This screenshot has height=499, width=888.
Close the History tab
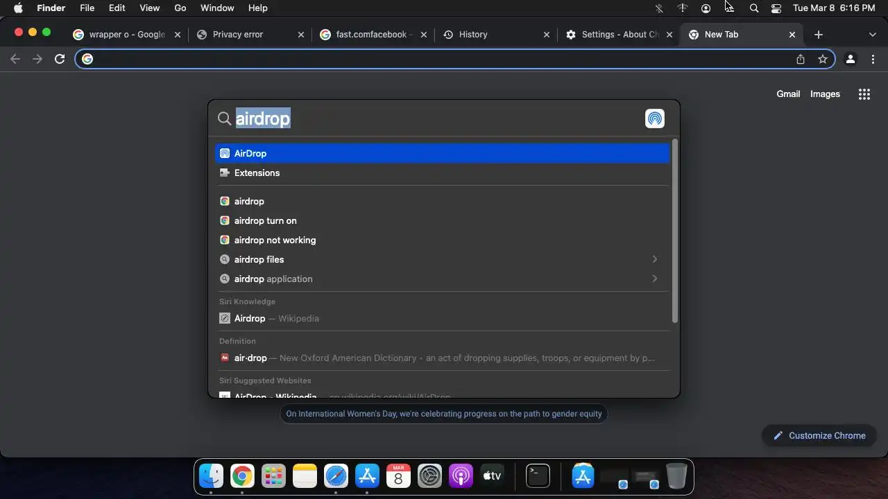(x=546, y=35)
